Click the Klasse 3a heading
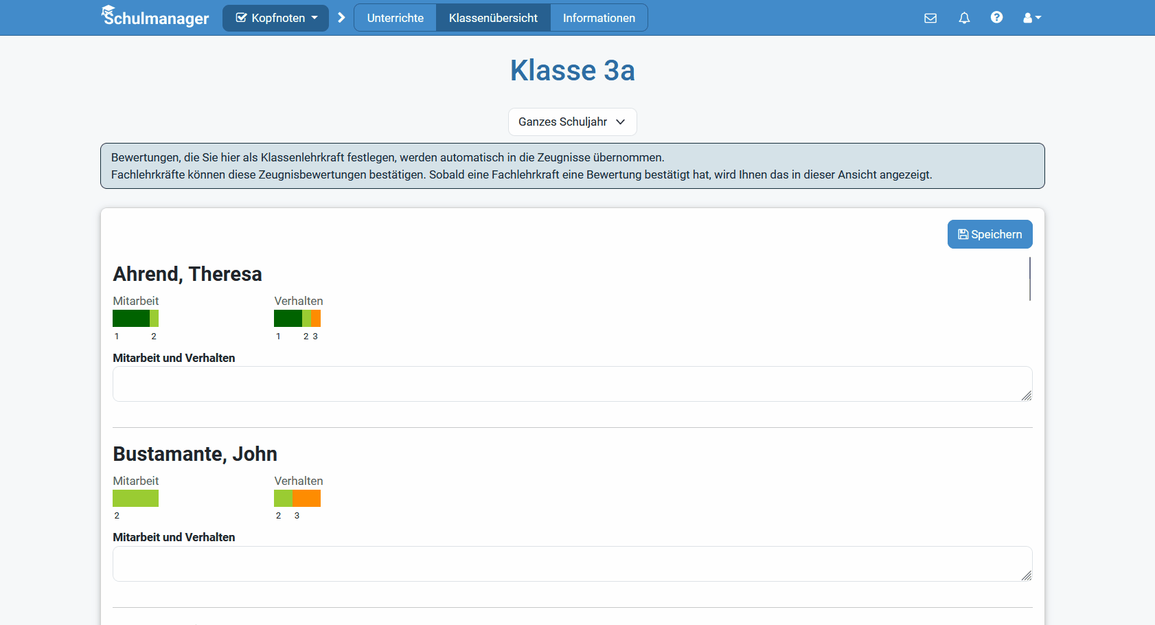Image resolution: width=1155 pixels, height=625 pixels. pyautogui.click(x=572, y=70)
